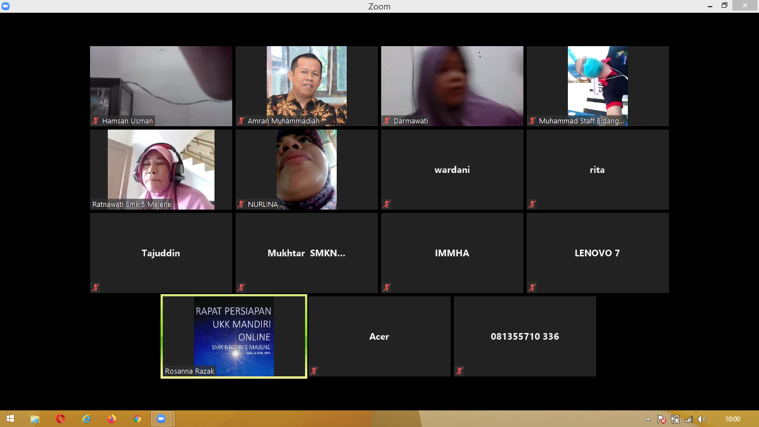Viewport: 759px width, 427px height.
Task: Open Firefox from the taskbar
Action: tap(112, 419)
